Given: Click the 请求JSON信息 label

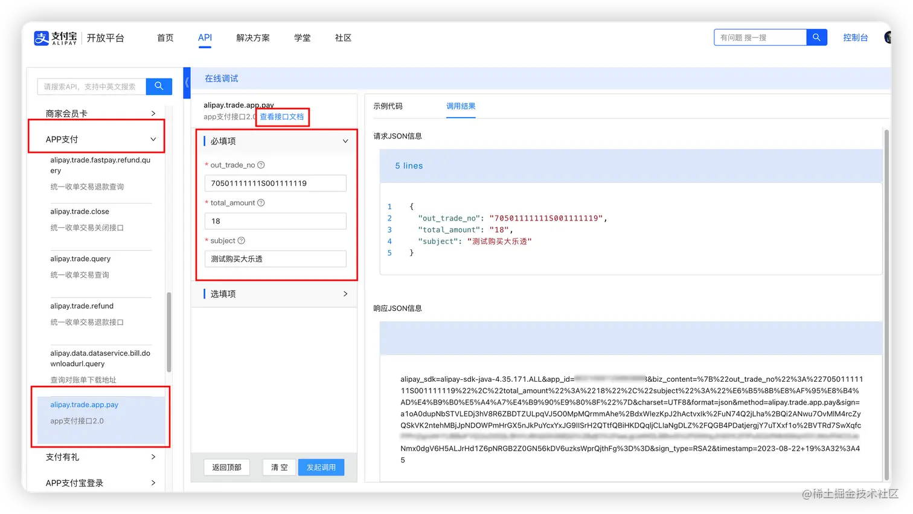Looking at the screenshot, I should pyautogui.click(x=397, y=136).
